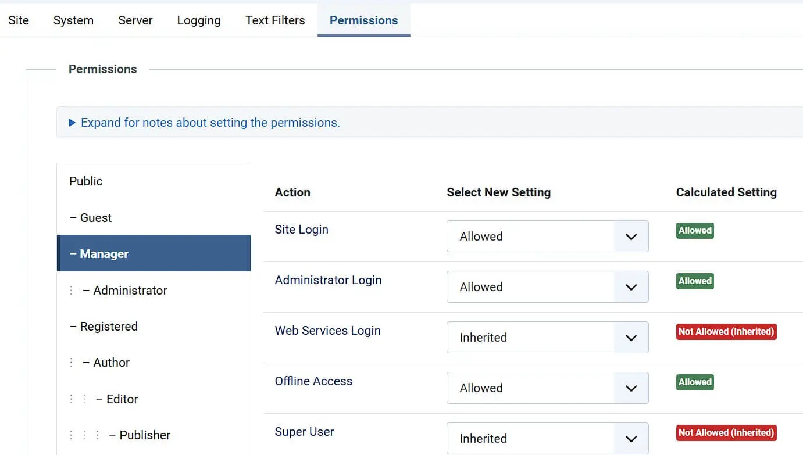Select the Administrator user group
Screen dimensions: 803x455
(129, 290)
